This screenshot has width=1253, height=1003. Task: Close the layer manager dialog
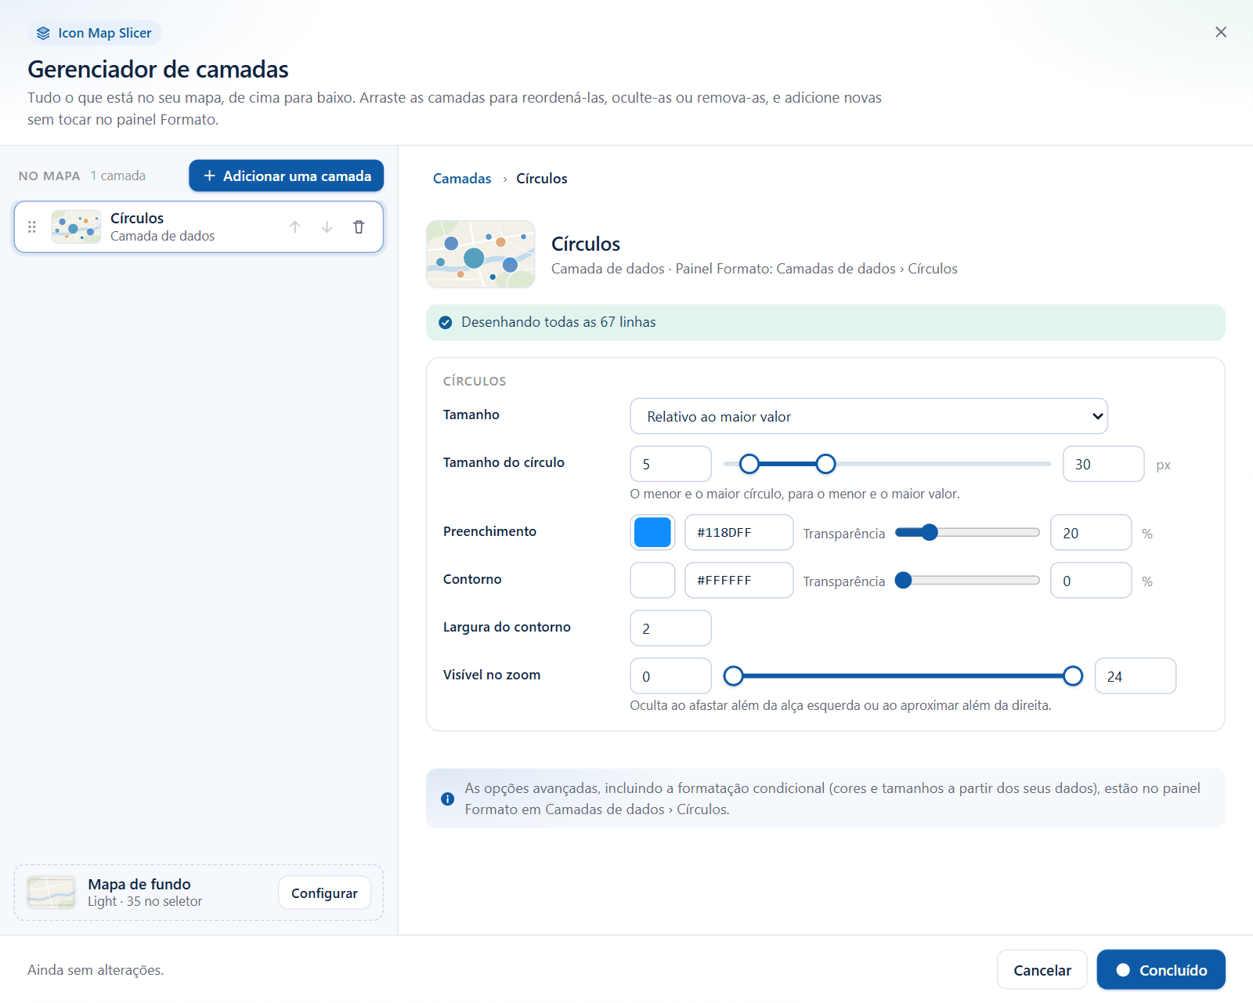click(x=1221, y=32)
